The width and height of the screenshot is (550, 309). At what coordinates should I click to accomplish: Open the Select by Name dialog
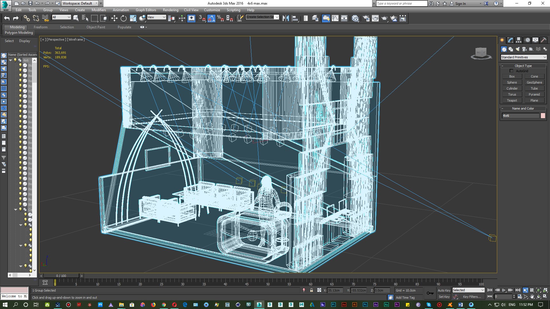pos(85,19)
